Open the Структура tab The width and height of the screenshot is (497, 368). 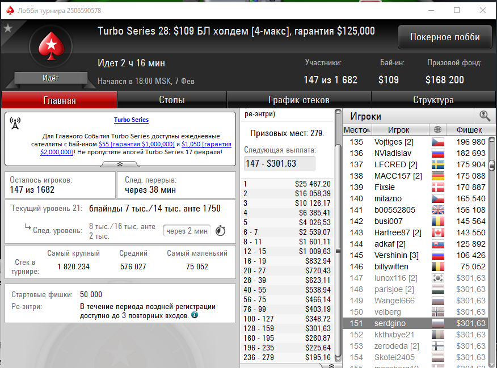tap(433, 100)
